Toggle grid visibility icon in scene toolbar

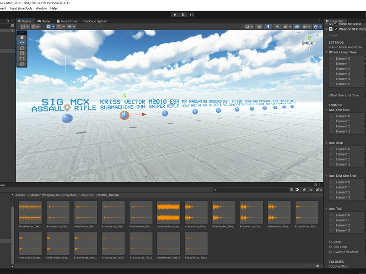[48, 26]
